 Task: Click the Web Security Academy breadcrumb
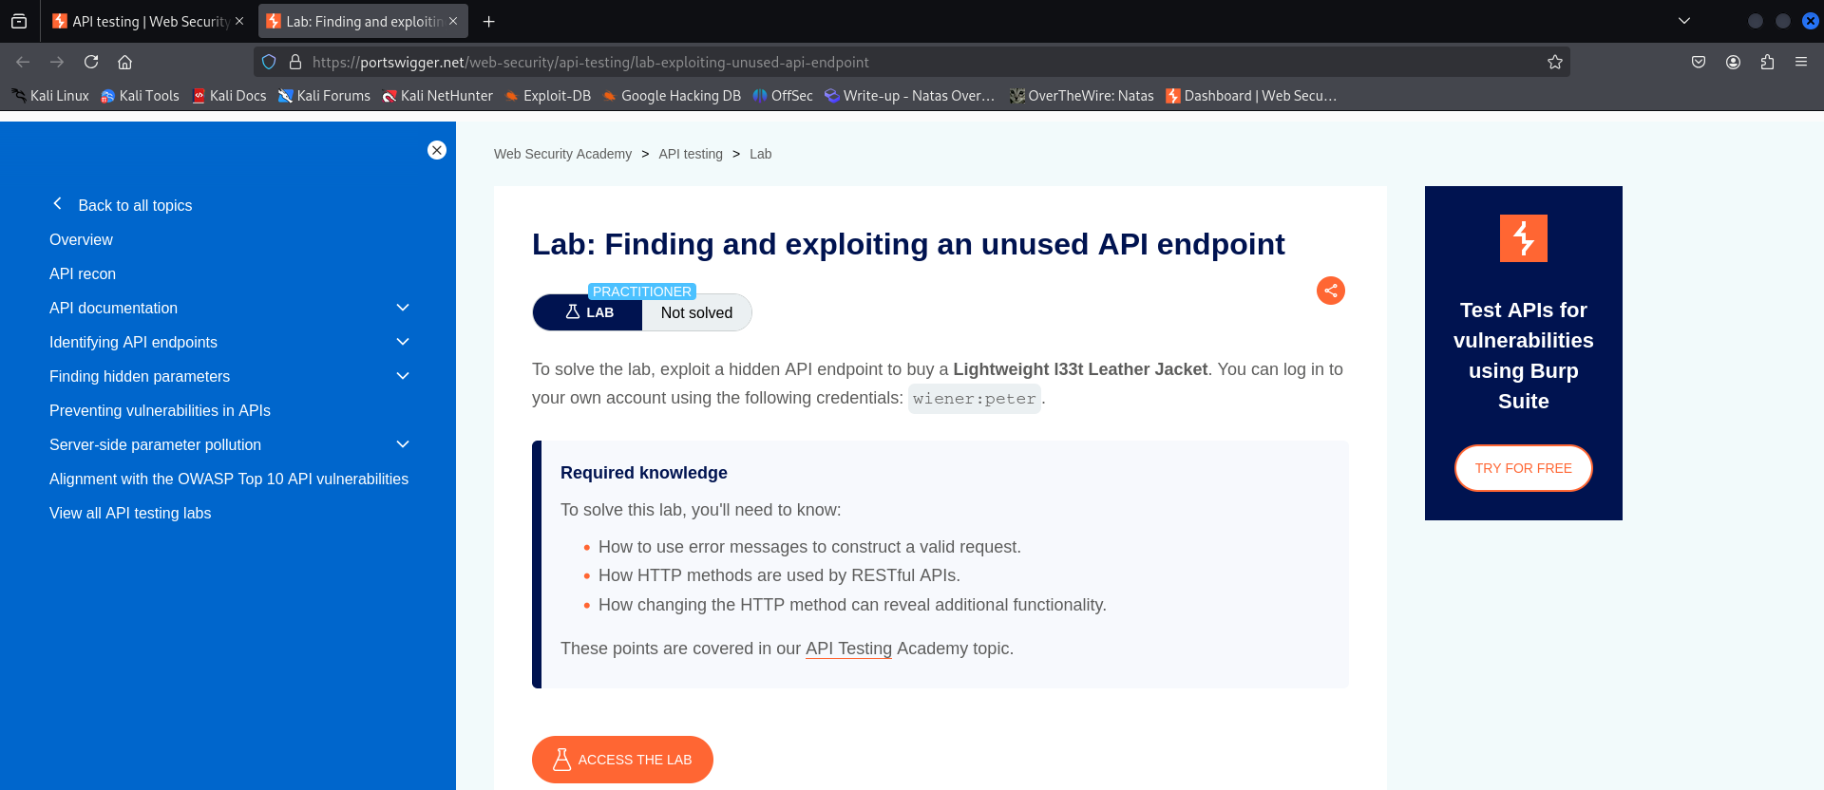562,154
